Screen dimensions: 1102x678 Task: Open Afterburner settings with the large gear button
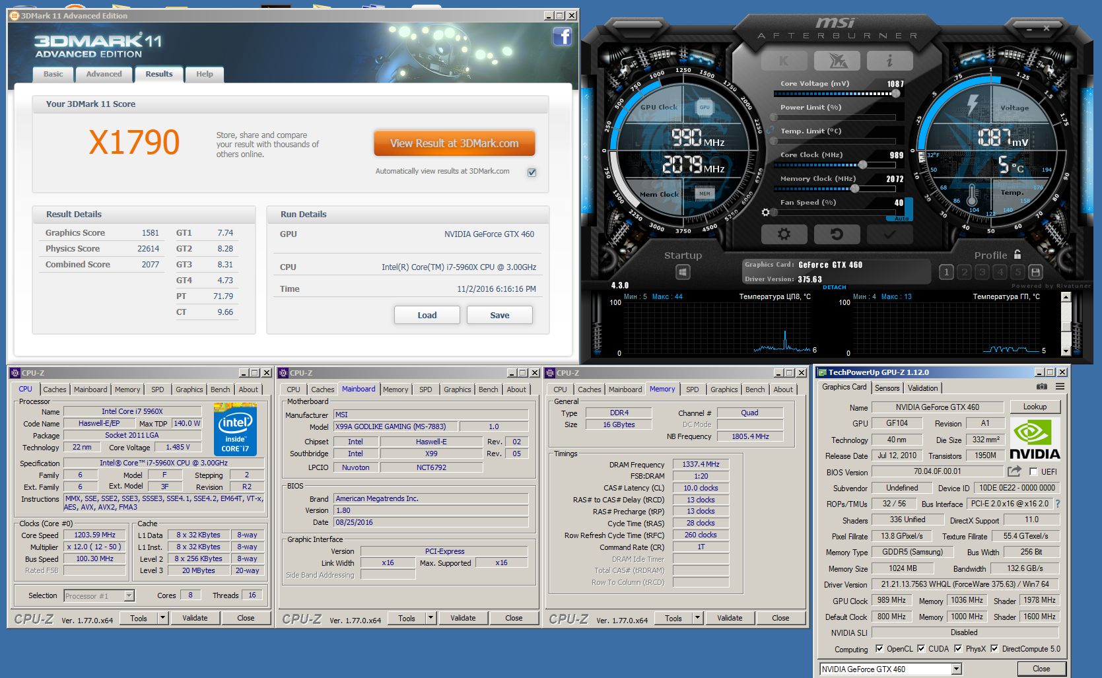(x=784, y=234)
